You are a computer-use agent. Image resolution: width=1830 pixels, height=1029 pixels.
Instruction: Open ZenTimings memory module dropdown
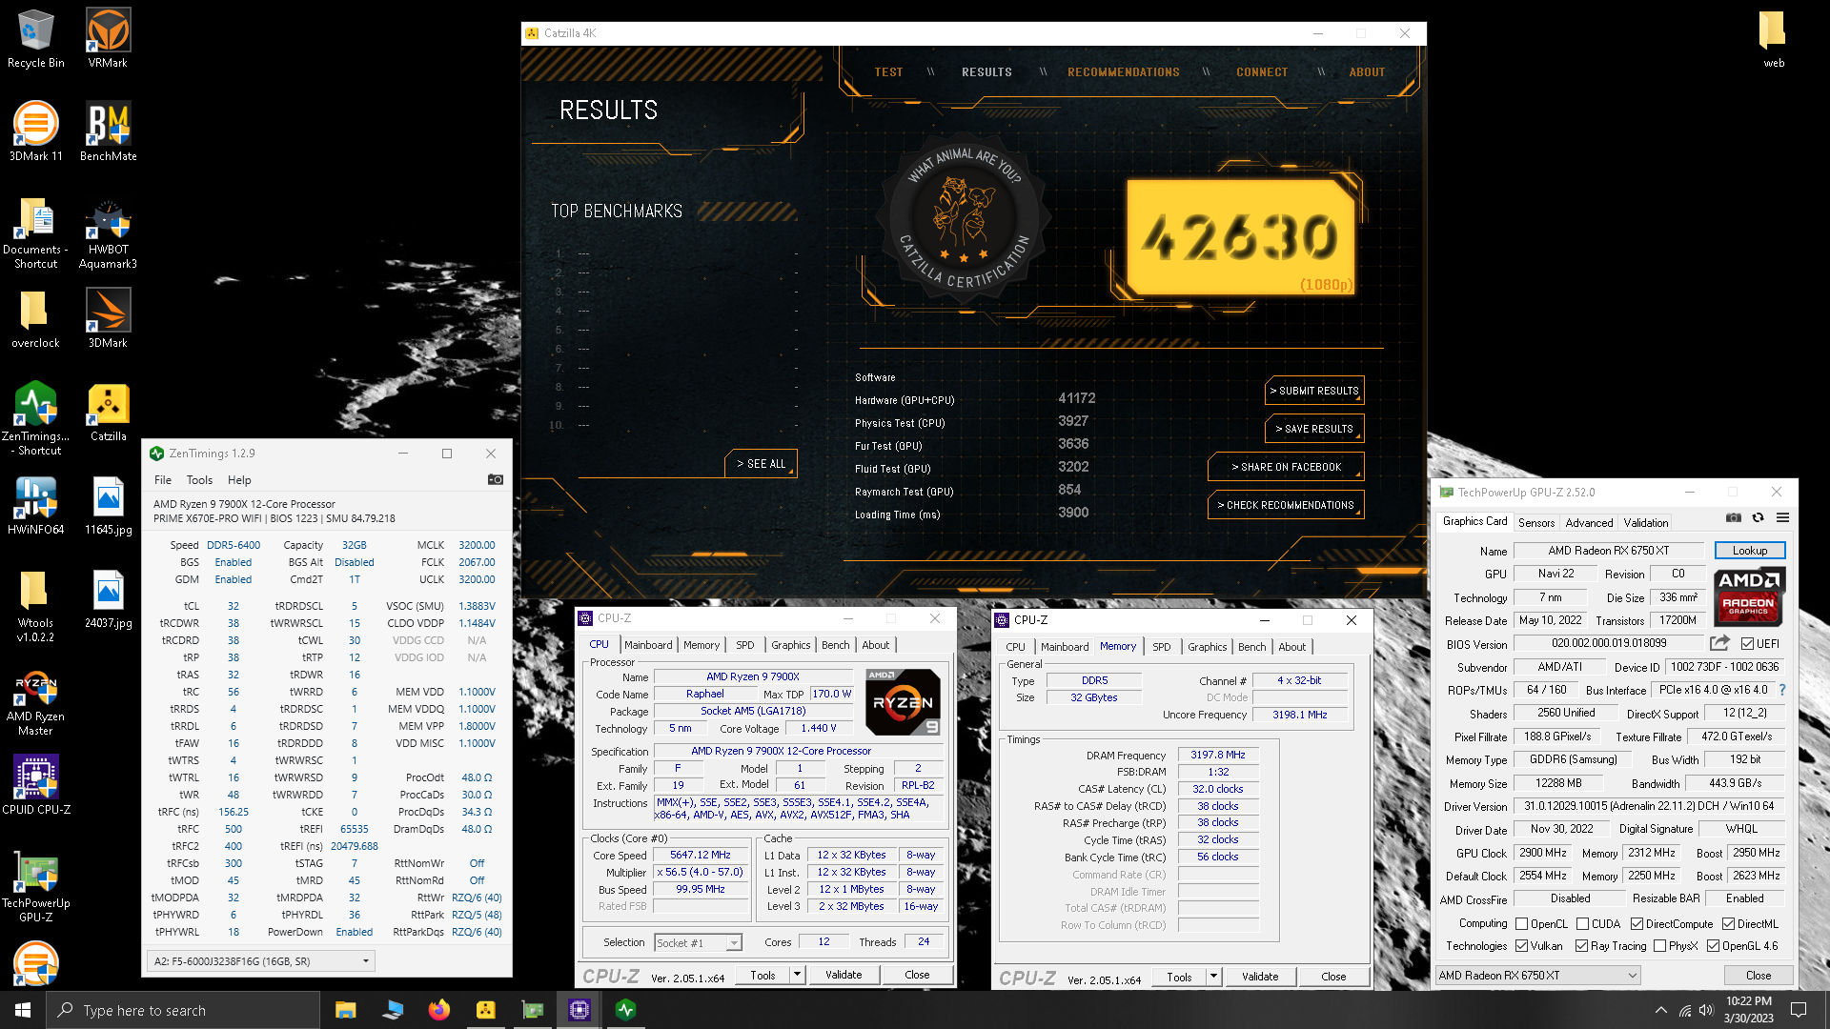tap(260, 961)
